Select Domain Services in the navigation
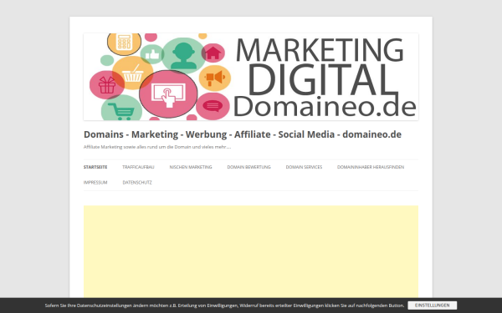Viewport: 502px width, 313px height. point(304,167)
